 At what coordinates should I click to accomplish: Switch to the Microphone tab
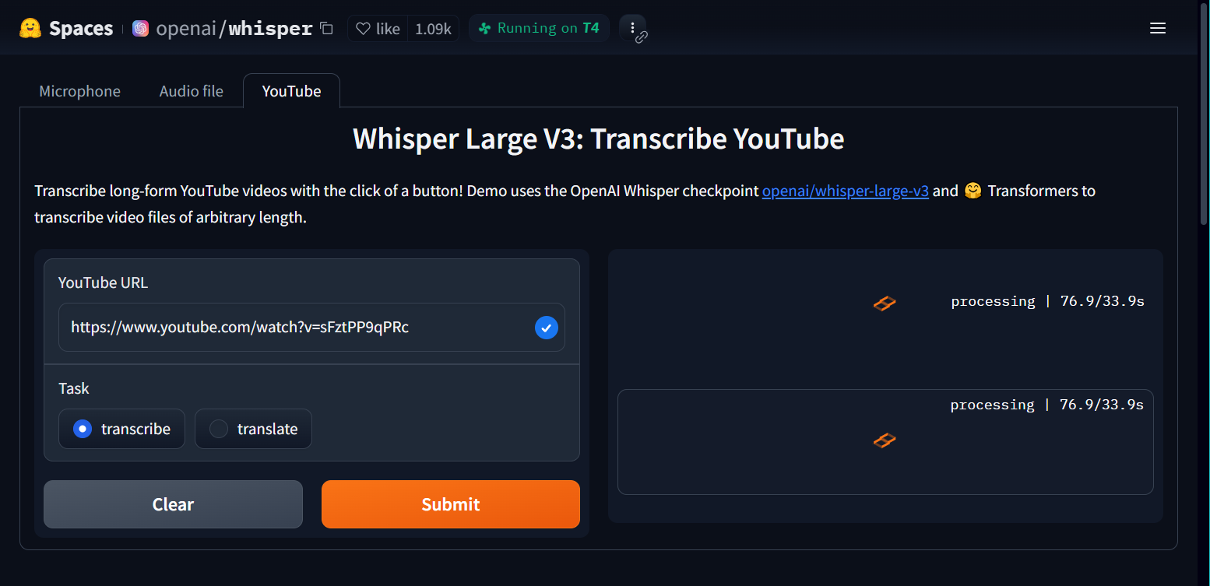point(80,91)
